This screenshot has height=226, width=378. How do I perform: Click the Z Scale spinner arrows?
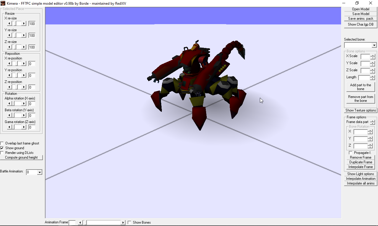point(373,71)
